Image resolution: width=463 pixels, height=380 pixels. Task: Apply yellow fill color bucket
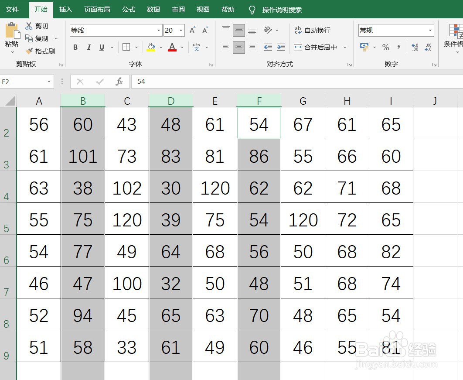[x=151, y=47]
